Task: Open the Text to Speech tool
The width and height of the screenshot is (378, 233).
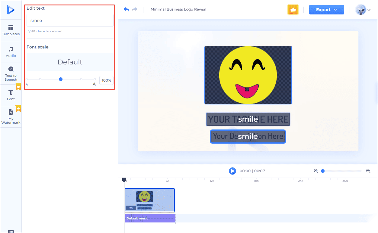Action: (x=11, y=73)
